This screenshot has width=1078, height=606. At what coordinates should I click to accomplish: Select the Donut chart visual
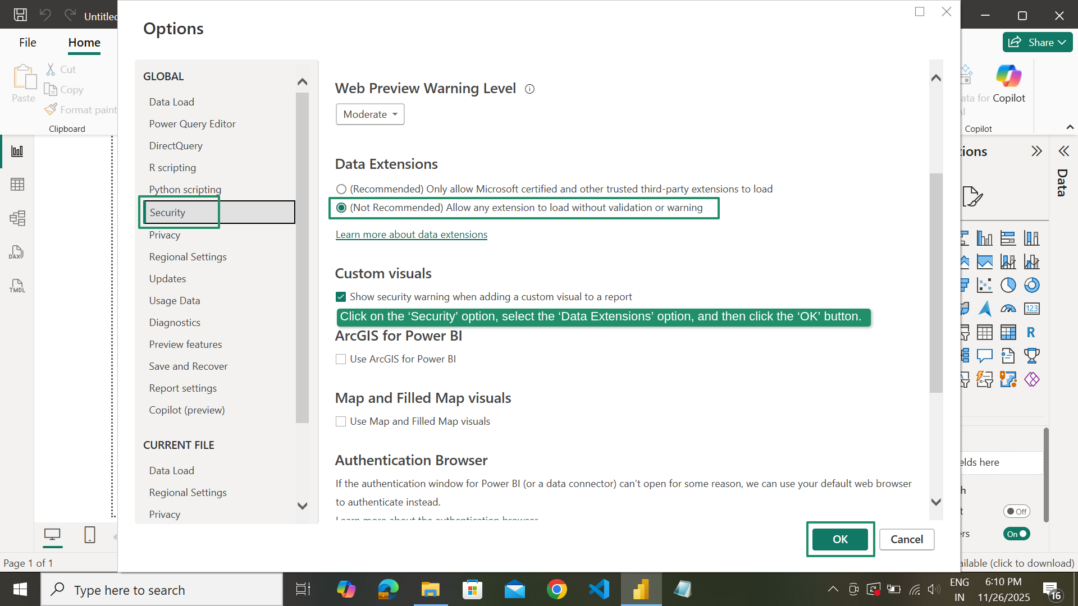[x=1032, y=285]
